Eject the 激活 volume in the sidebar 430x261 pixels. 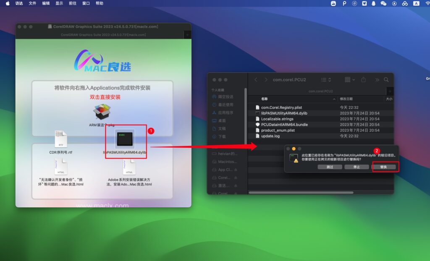click(236, 185)
